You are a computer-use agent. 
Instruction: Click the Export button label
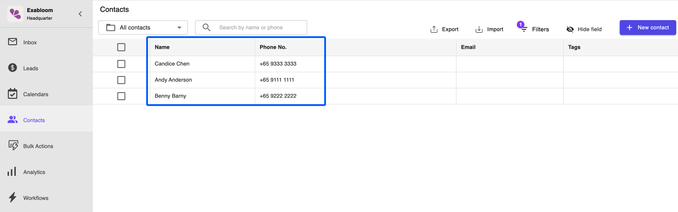click(x=450, y=29)
